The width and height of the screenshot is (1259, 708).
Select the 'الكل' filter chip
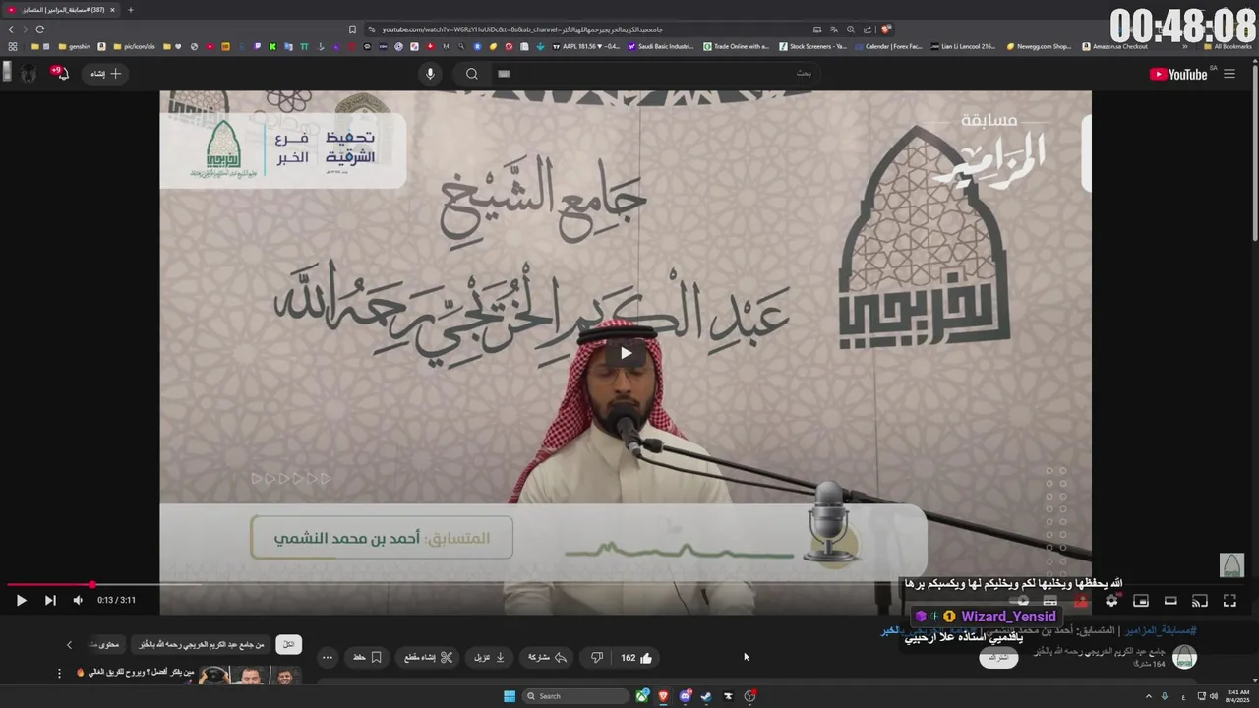(x=288, y=644)
